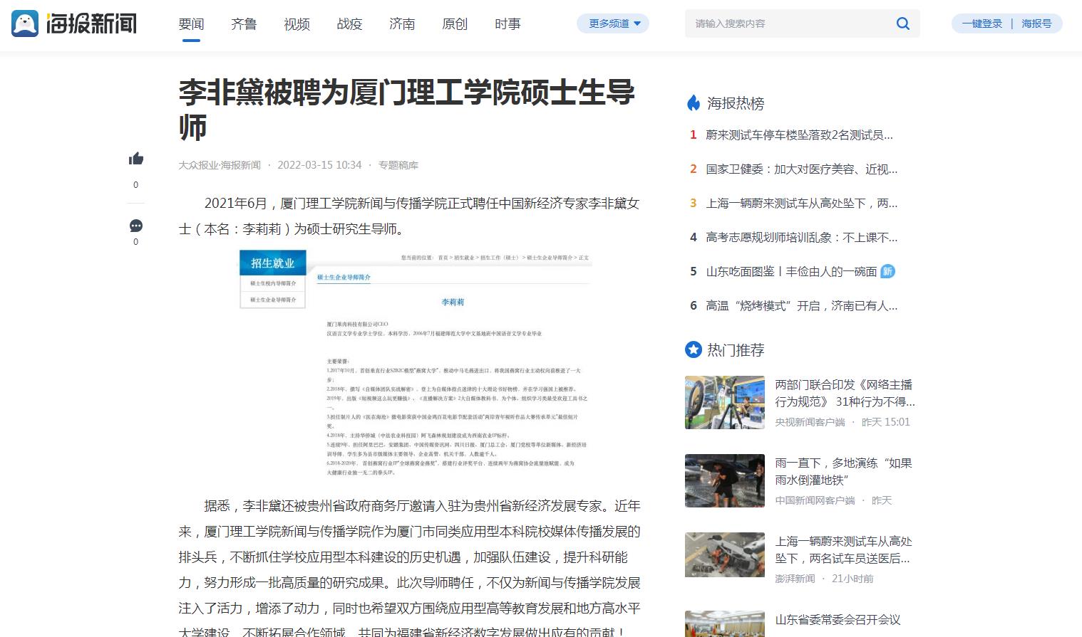
Task: Open the 网络主播行为规范 article thumbnail
Action: 725,402
